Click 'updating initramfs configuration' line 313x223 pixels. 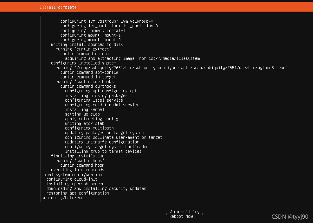(102, 142)
